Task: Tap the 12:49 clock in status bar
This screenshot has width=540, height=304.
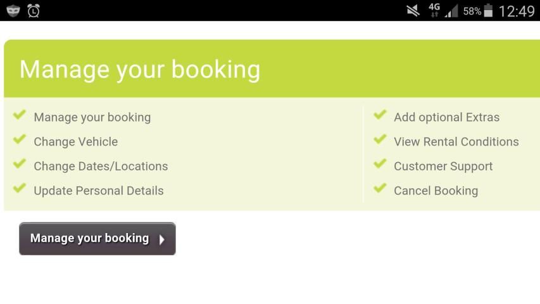Action: click(517, 11)
